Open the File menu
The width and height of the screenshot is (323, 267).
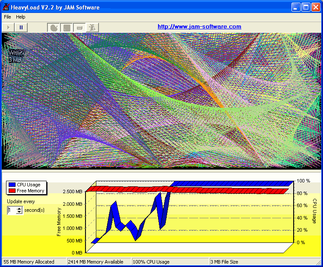pyautogui.click(x=7, y=17)
